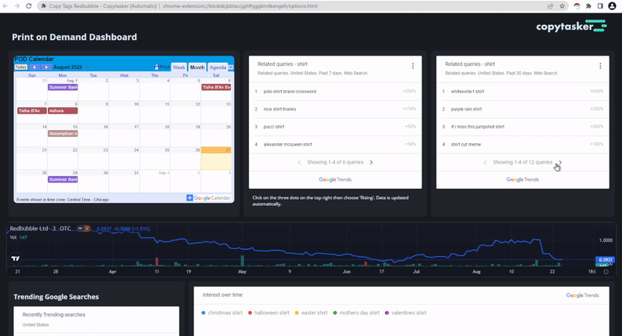The image size is (622, 336).
Task: Show previous queries in the 6 queries widget
Action: coord(299,162)
